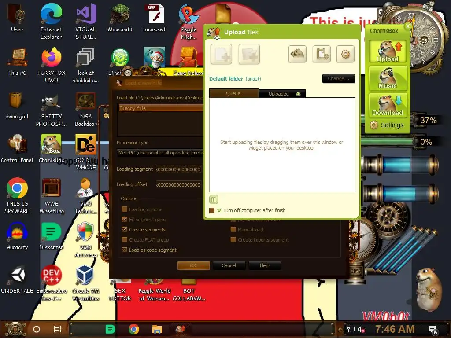Toggle Manual load checkbox
The image size is (451, 338).
click(x=233, y=229)
